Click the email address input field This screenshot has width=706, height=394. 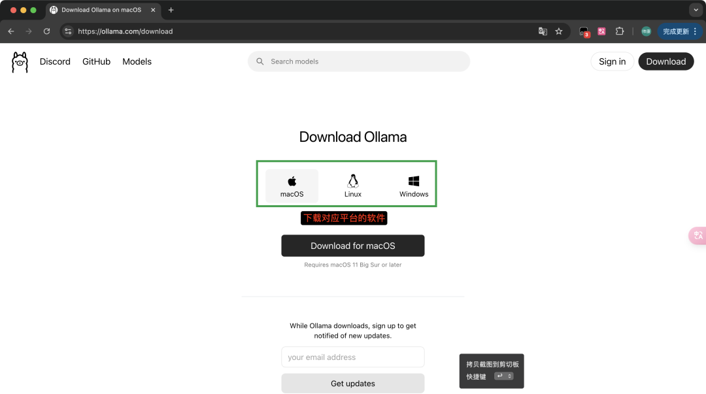[352, 357]
